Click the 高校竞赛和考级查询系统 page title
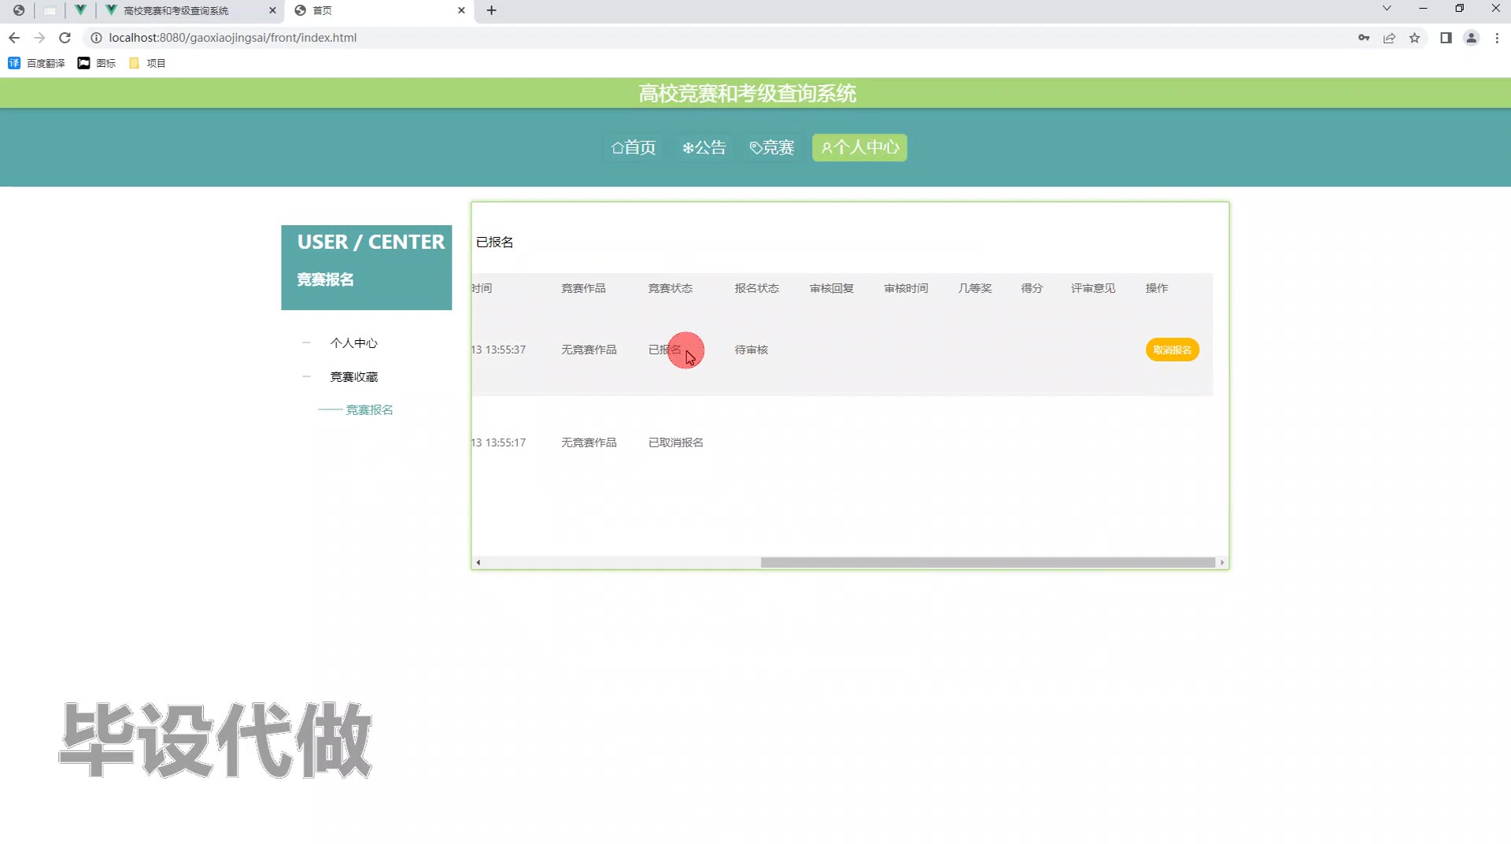Viewport: 1511px width, 844px height. coord(748,94)
